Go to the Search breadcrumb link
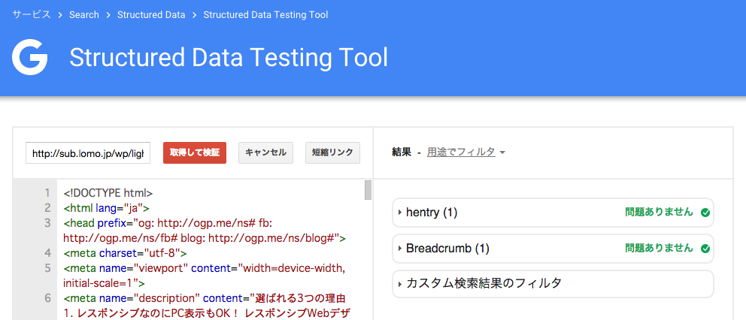 (x=84, y=15)
